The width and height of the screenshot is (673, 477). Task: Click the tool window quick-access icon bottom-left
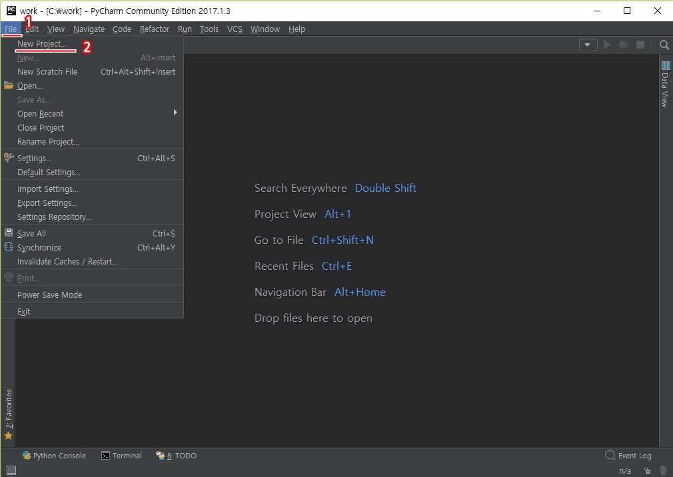[11, 470]
